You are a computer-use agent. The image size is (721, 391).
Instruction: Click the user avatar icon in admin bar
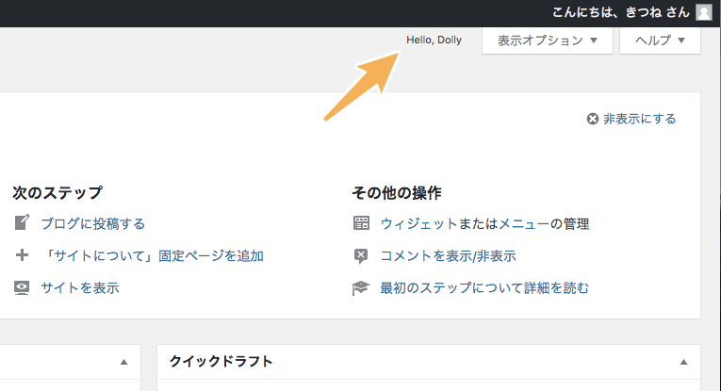(x=703, y=12)
